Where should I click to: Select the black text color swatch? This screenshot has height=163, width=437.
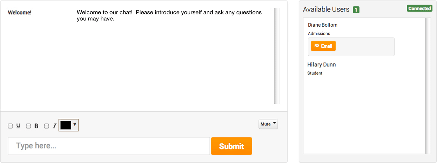coord(66,125)
